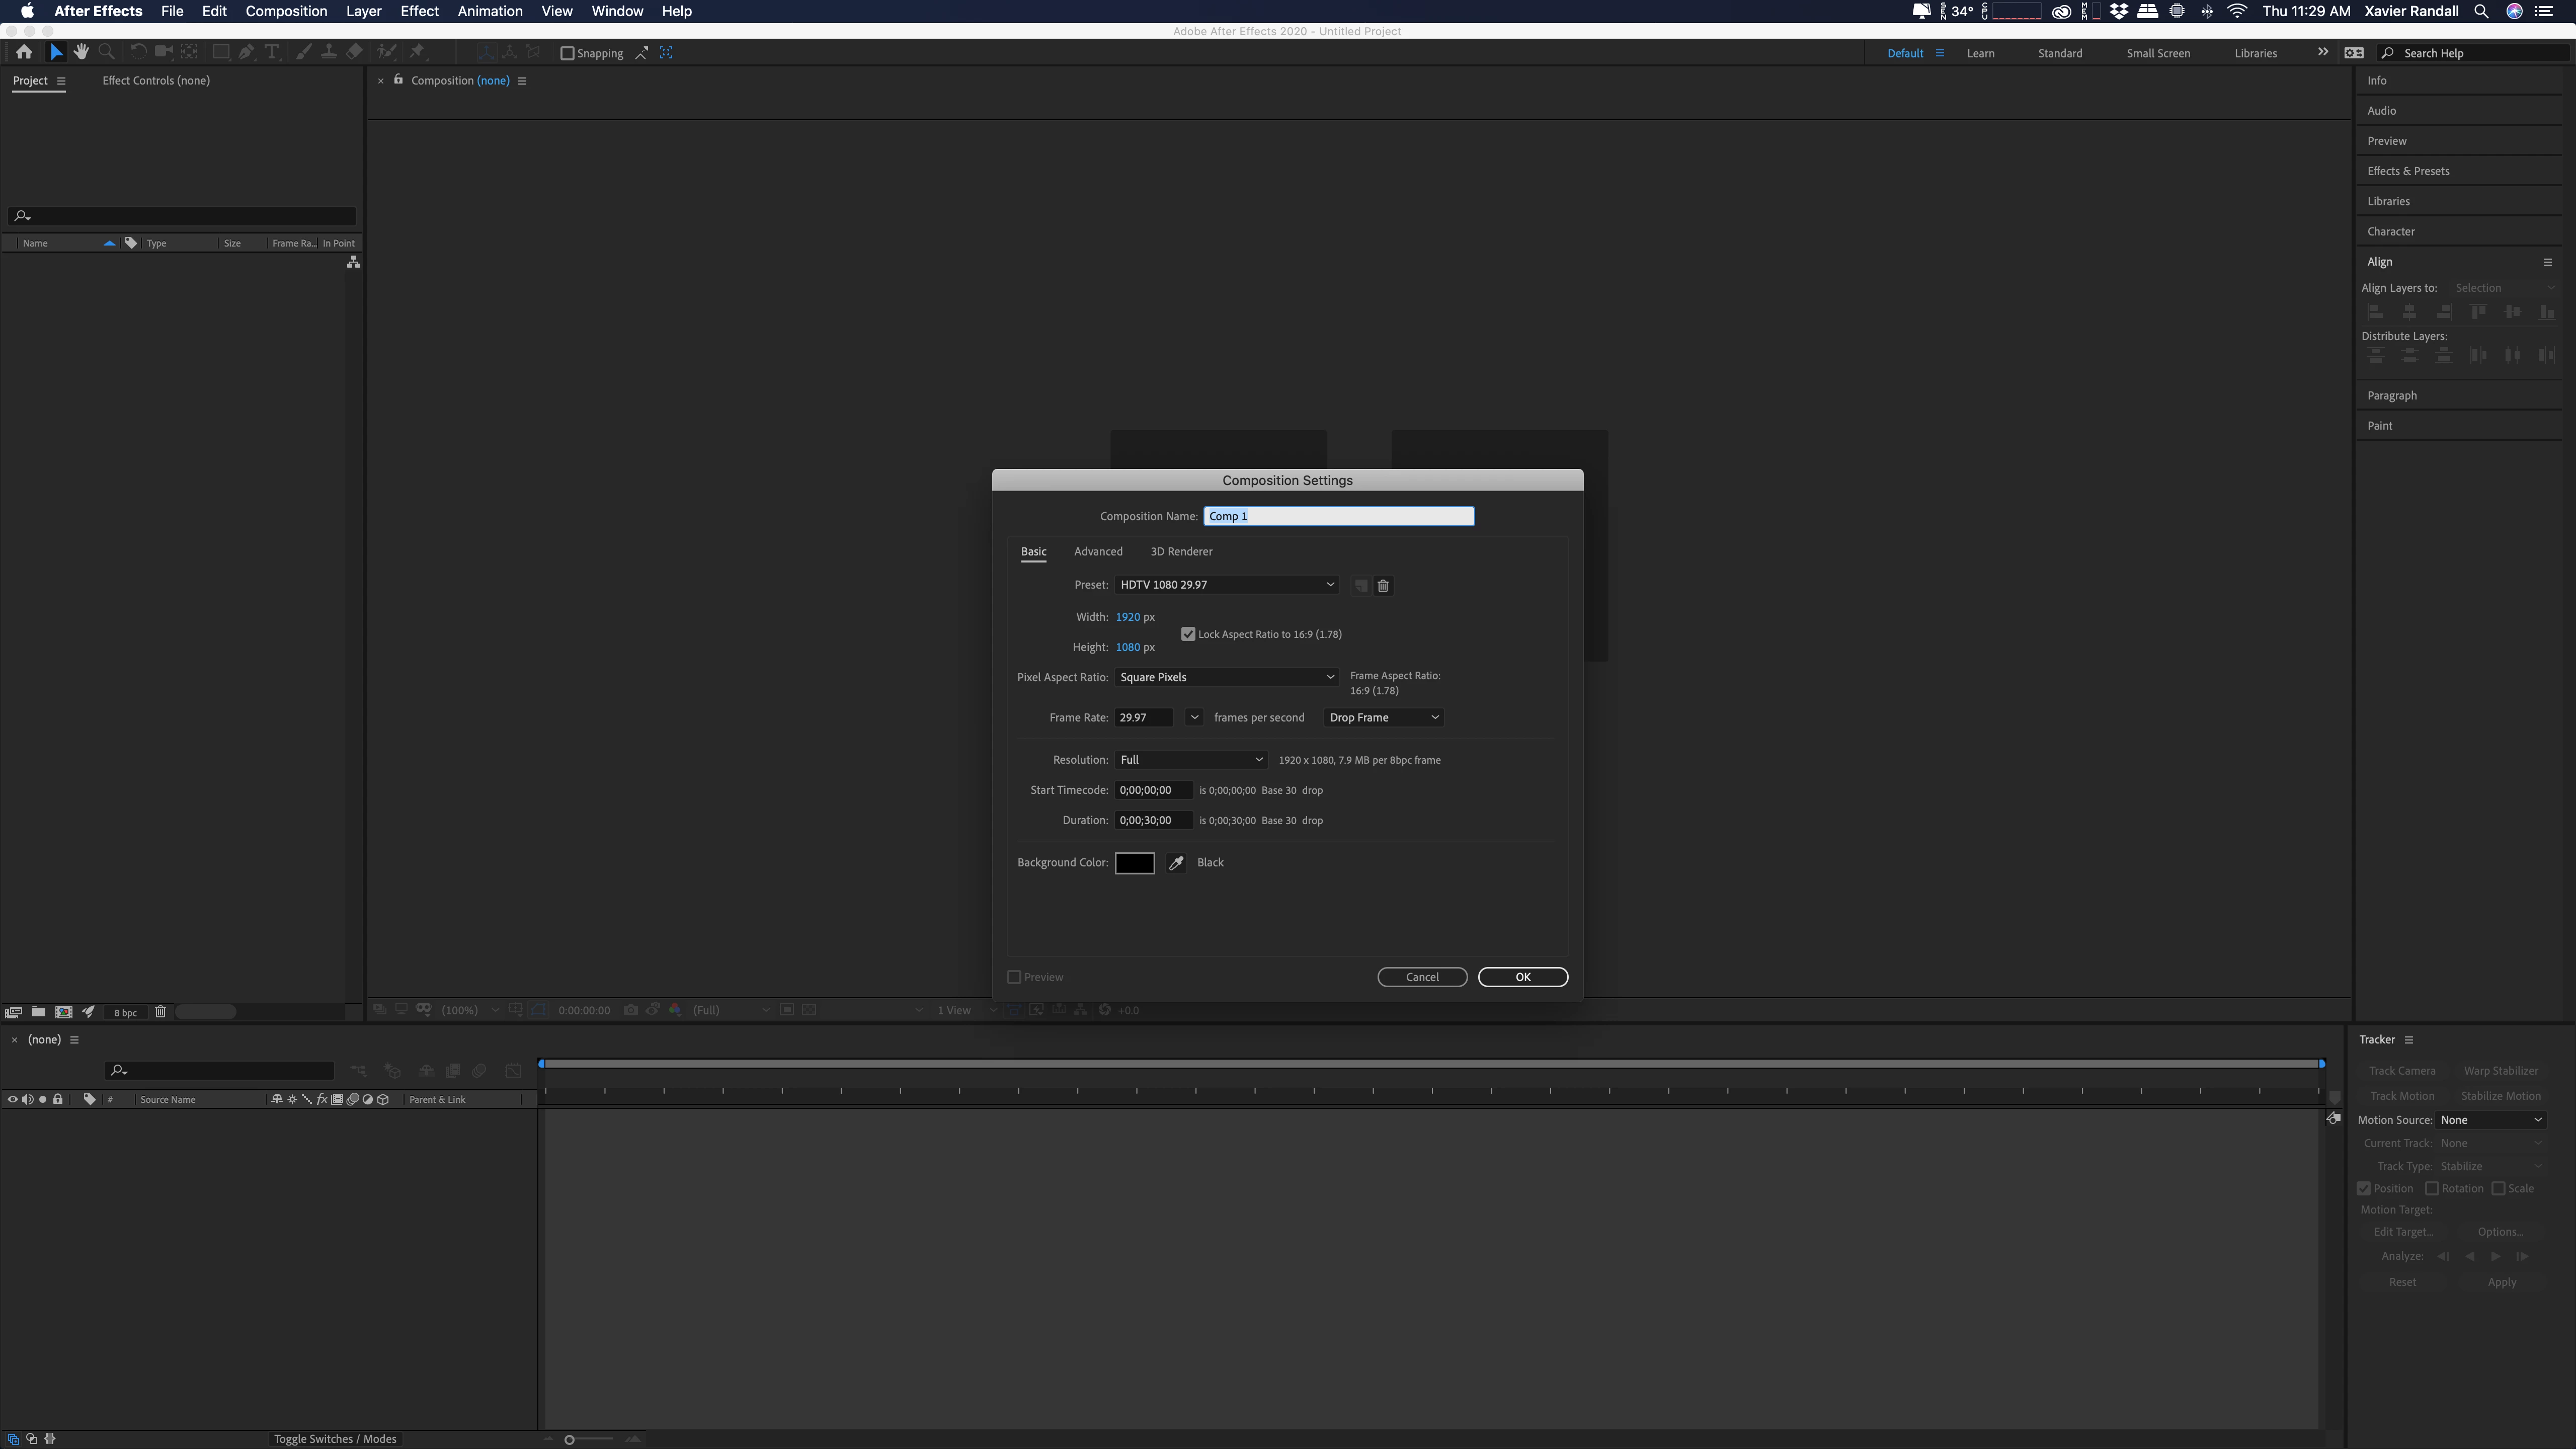This screenshot has height=1449, width=2576.
Task: Select the Puppet Pin tool
Action: [x=417, y=52]
